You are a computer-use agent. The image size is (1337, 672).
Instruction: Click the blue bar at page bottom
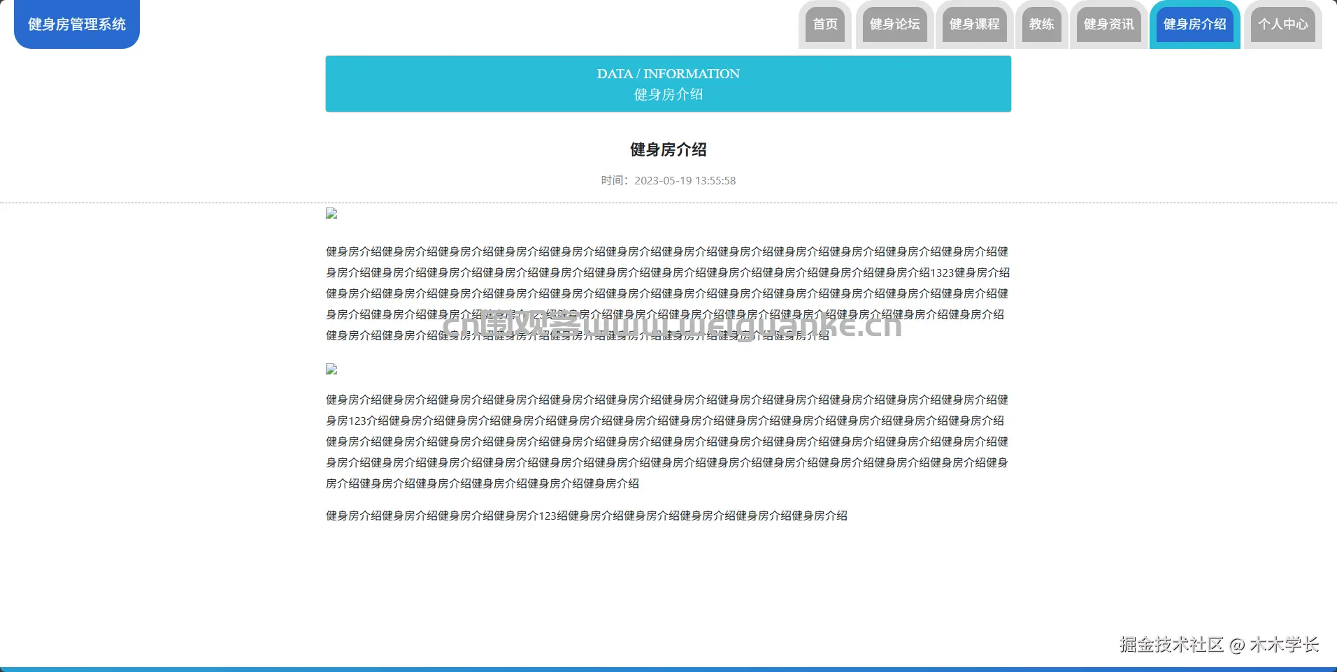667,669
